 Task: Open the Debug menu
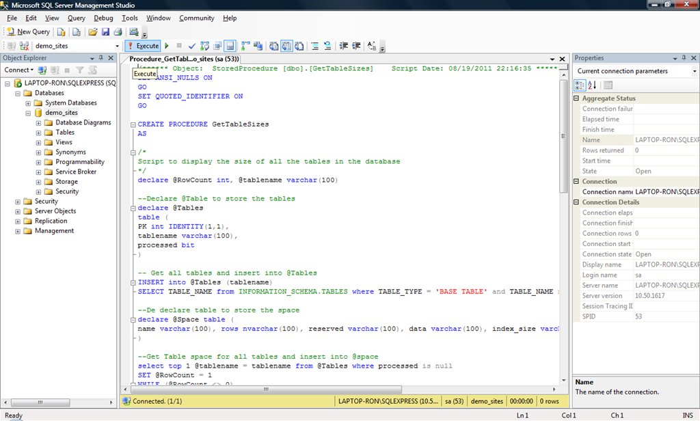(x=103, y=18)
